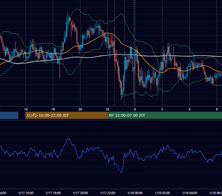Click the 1/17 22:00 time label
The image size is (222, 196).
108,193
